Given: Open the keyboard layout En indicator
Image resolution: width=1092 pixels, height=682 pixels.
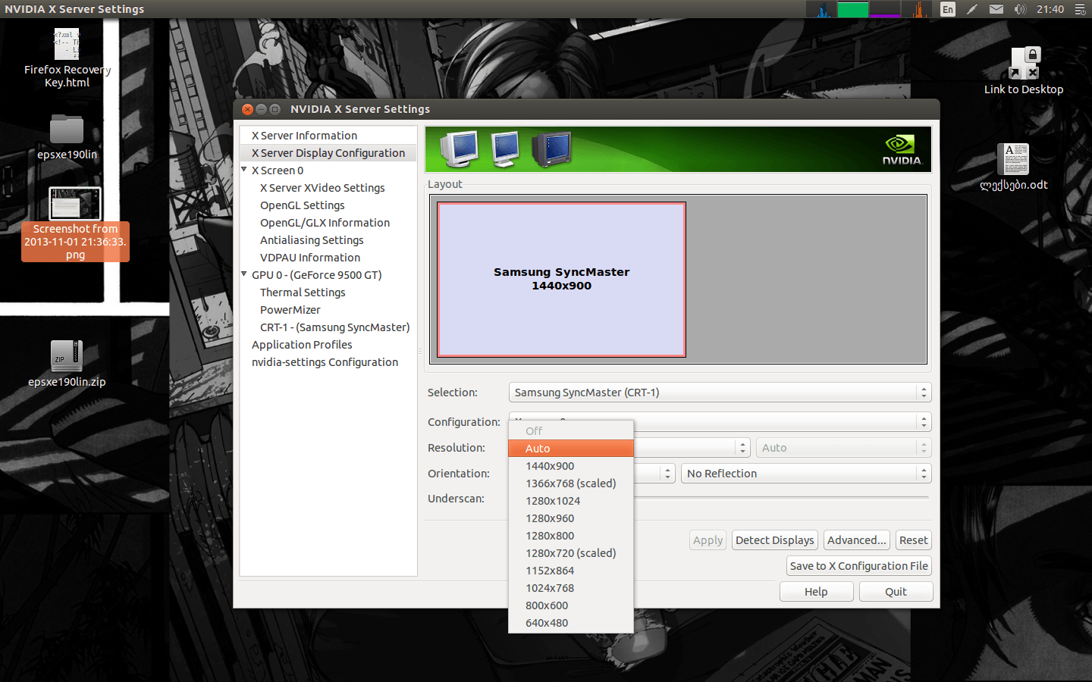Looking at the screenshot, I should pyautogui.click(x=948, y=9).
